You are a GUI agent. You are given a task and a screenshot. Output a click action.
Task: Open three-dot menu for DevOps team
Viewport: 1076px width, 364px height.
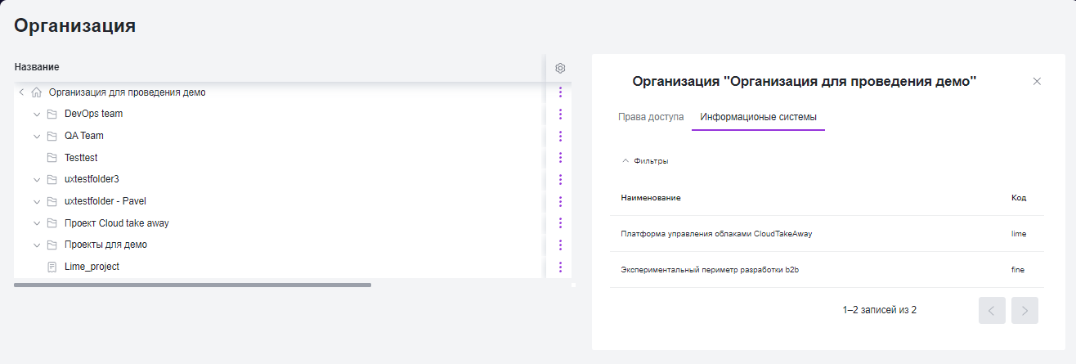(560, 114)
